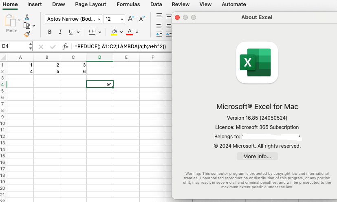Align text to top of cell

coord(159,15)
